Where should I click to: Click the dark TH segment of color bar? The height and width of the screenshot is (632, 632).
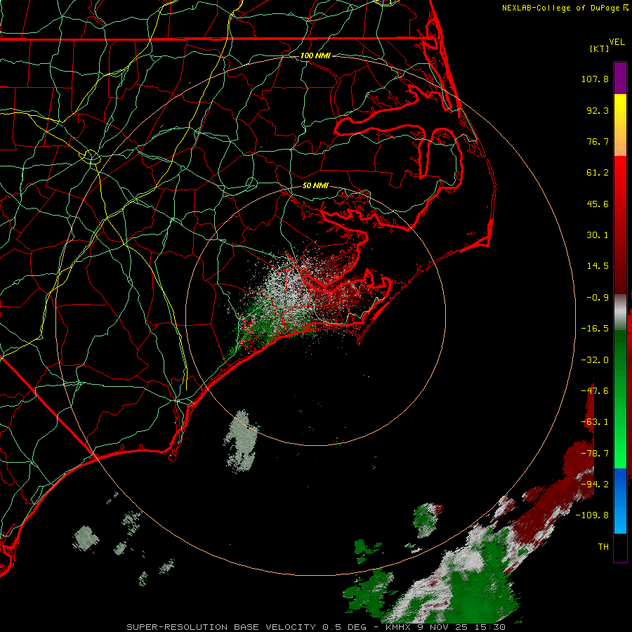[x=620, y=547]
